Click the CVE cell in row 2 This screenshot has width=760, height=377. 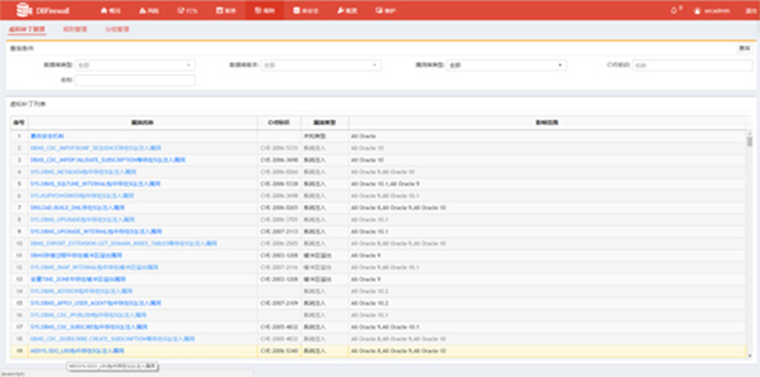click(279, 147)
